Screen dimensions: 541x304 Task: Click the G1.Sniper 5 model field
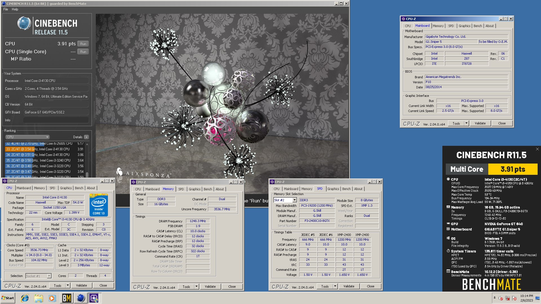click(x=451, y=42)
